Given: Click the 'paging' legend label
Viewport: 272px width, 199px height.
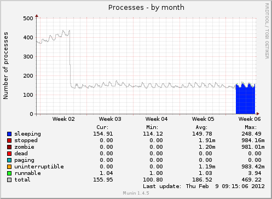Looking at the screenshot, I should [x=24, y=160].
